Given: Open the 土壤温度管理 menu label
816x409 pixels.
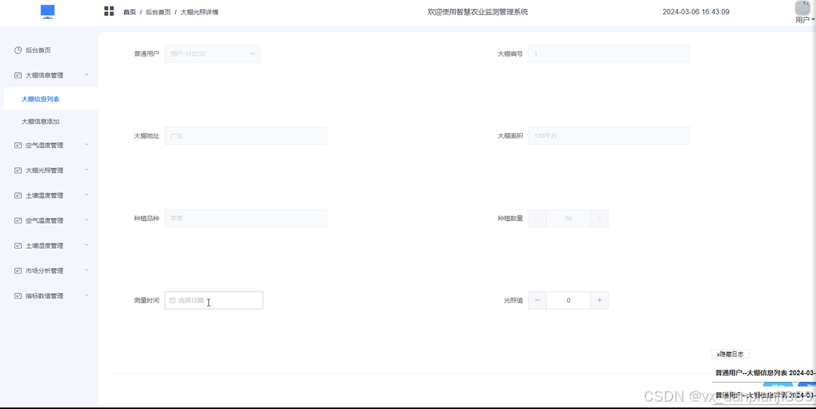Looking at the screenshot, I should tap(44, 195).
